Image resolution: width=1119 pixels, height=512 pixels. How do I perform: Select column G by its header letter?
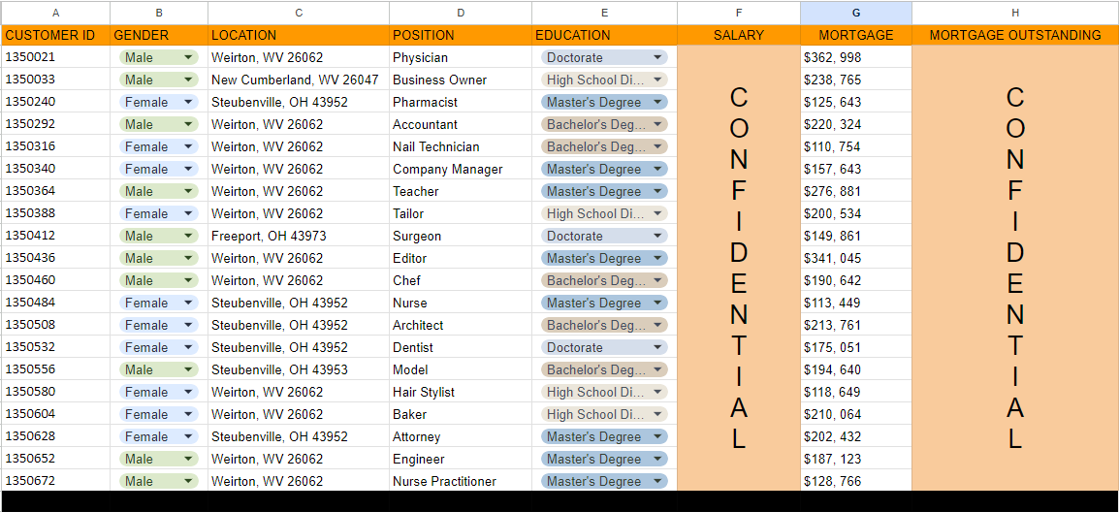pos(855,13)
